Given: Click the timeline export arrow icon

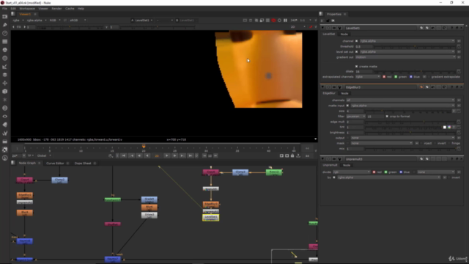Looking at the screenshot, I should (x=298, y=155).
